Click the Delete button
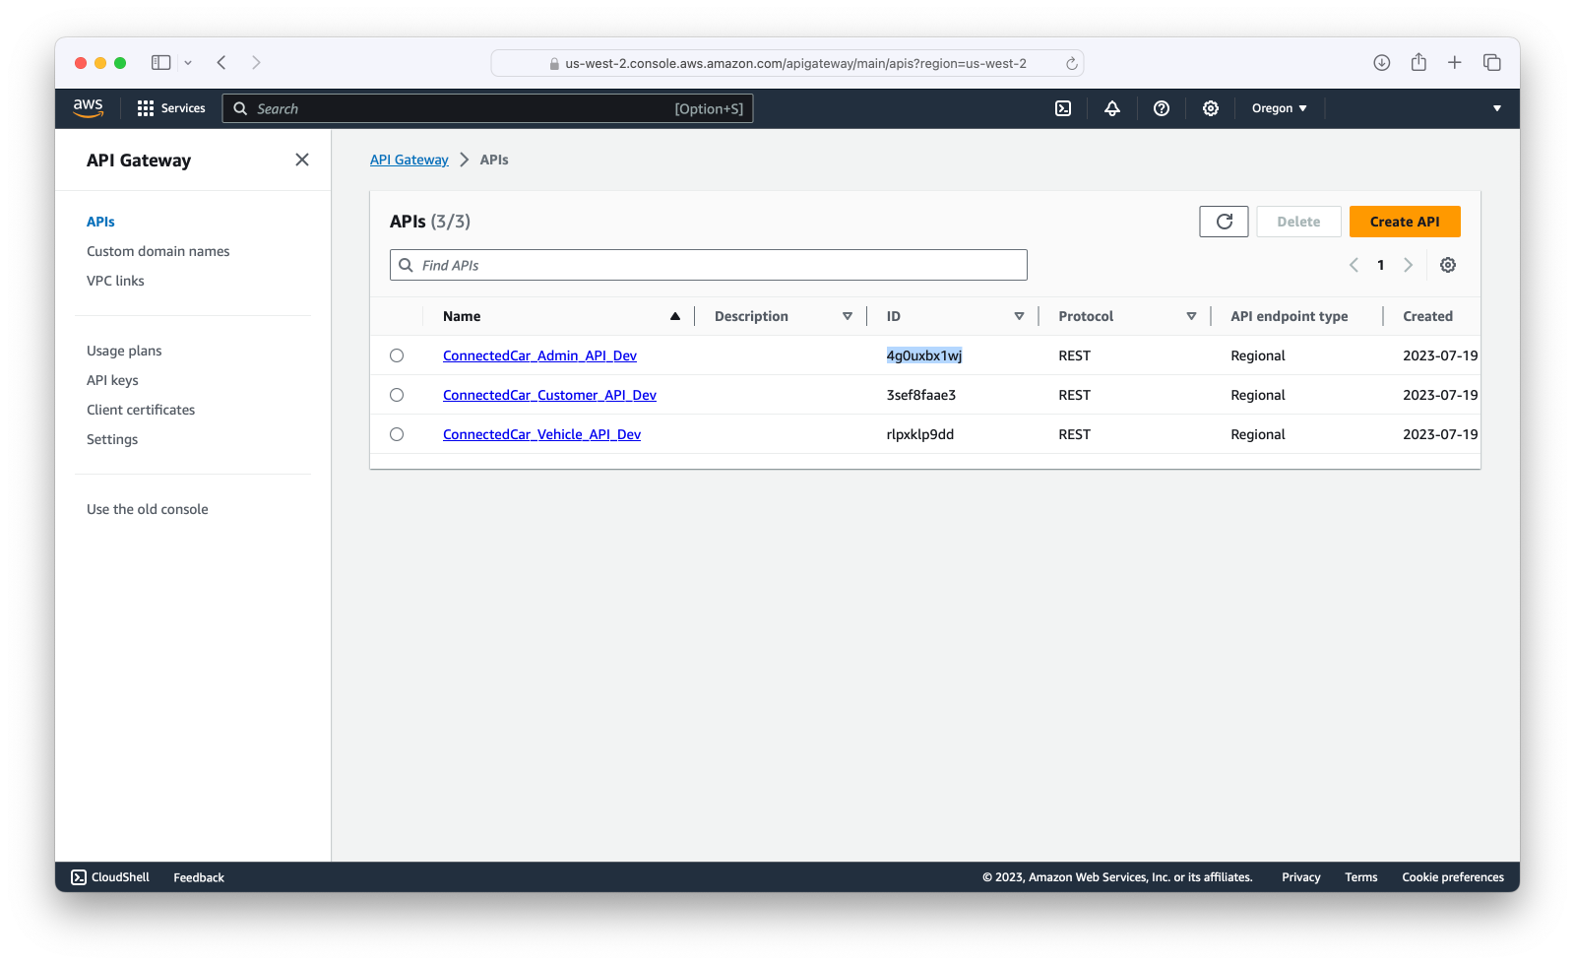 click(1298, 222)
